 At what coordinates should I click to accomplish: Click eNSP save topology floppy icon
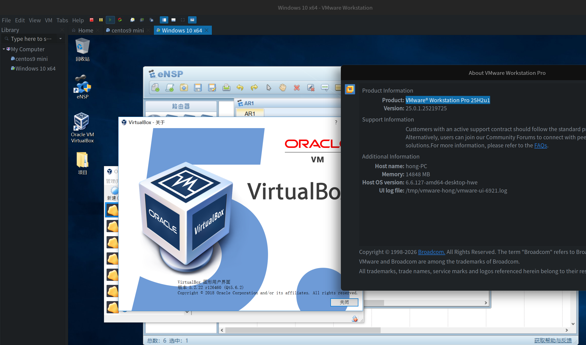(198, 88)
